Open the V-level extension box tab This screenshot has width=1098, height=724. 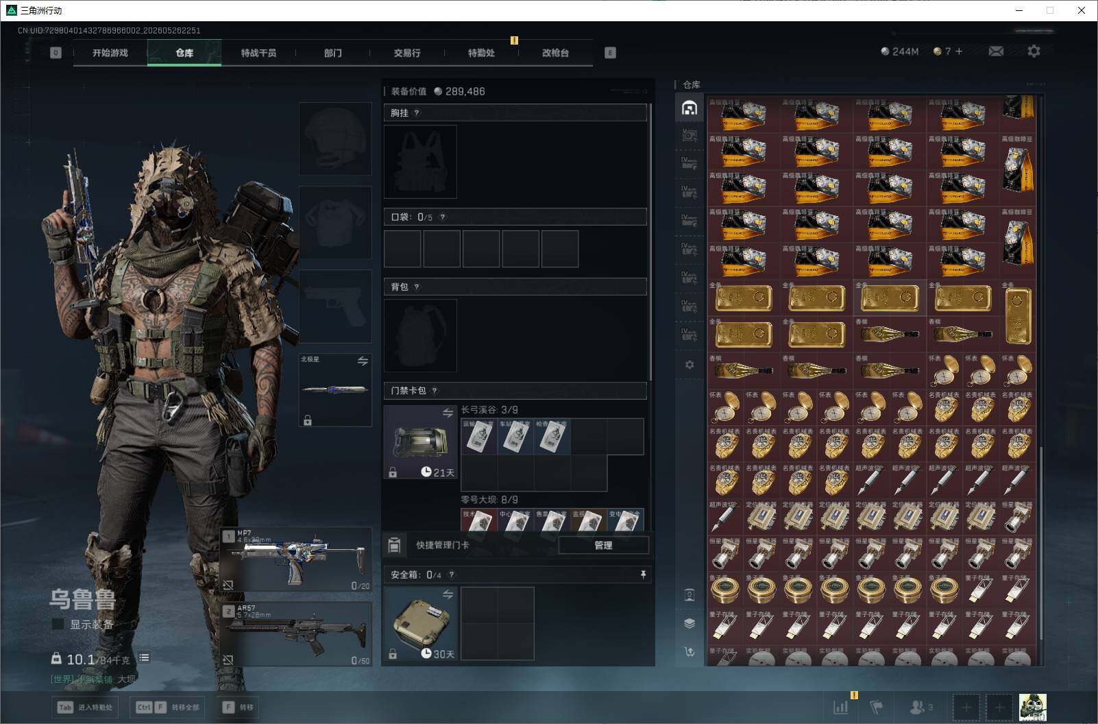point(690,136)
